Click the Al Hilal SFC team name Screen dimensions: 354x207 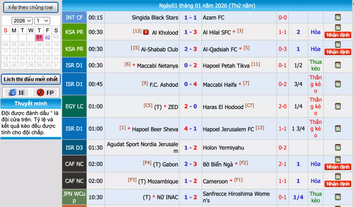[217, 32]
